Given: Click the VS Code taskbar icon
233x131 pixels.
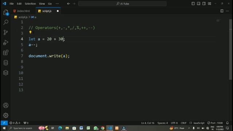Looking at the screenshot, I should click(110, 128).
